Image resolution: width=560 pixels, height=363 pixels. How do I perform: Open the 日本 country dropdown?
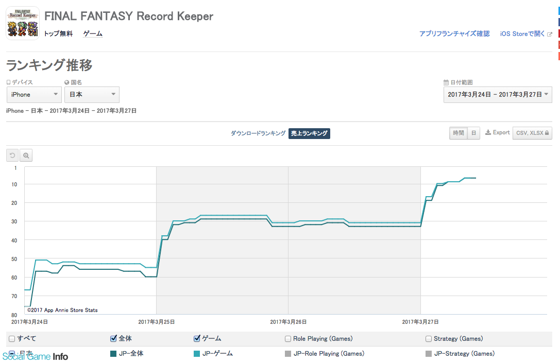pyautogui.click(x=92, y=95)
